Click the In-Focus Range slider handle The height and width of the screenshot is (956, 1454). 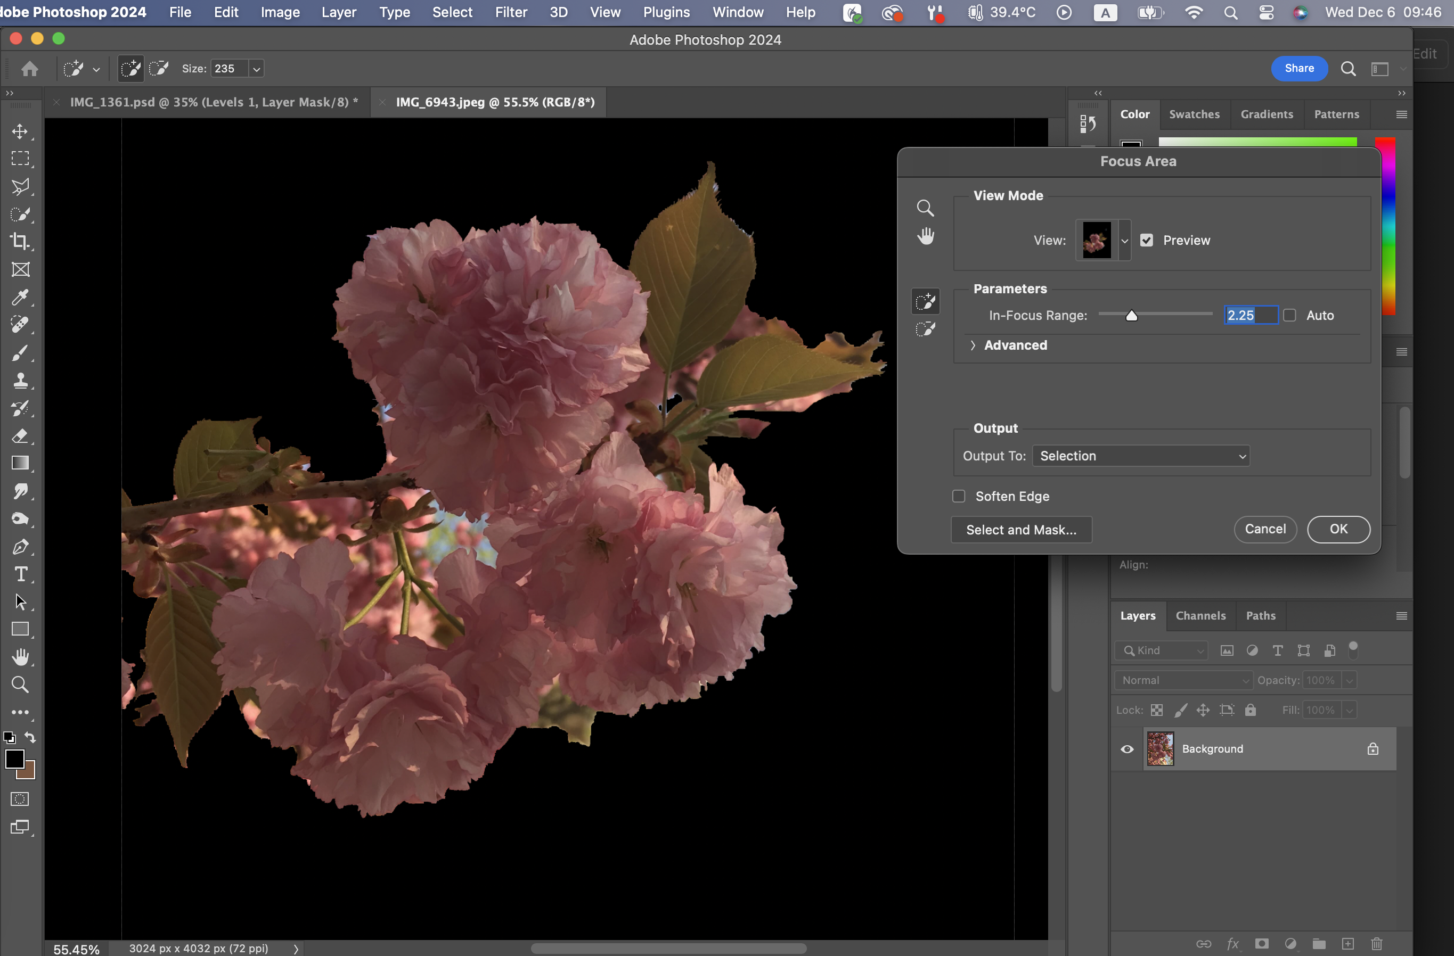[1131, 316]
